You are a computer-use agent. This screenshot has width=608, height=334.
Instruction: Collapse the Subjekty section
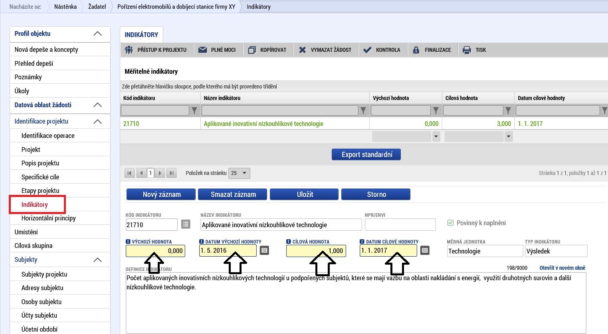point(97,260)
